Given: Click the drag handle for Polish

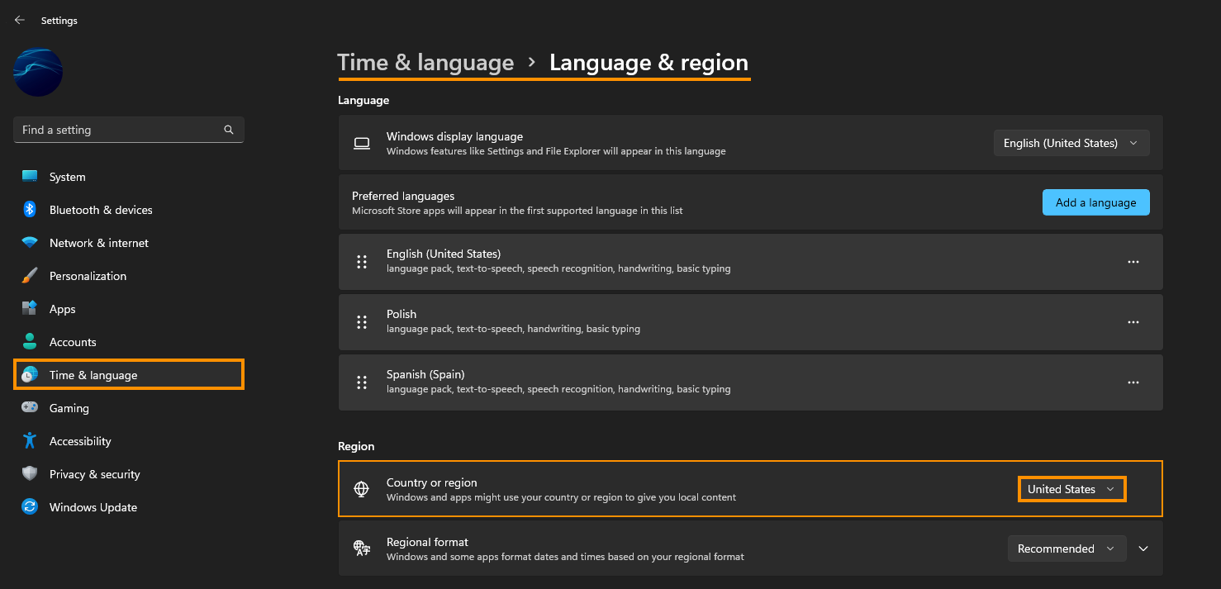Looking at the screenshot, I should click(361, 322).
